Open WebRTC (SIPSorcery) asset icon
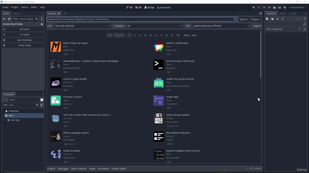Image resolution: width=309 pixels, height=173 pixels. coord(159,47)
